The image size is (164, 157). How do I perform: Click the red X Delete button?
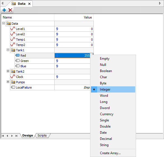(10, 10)
